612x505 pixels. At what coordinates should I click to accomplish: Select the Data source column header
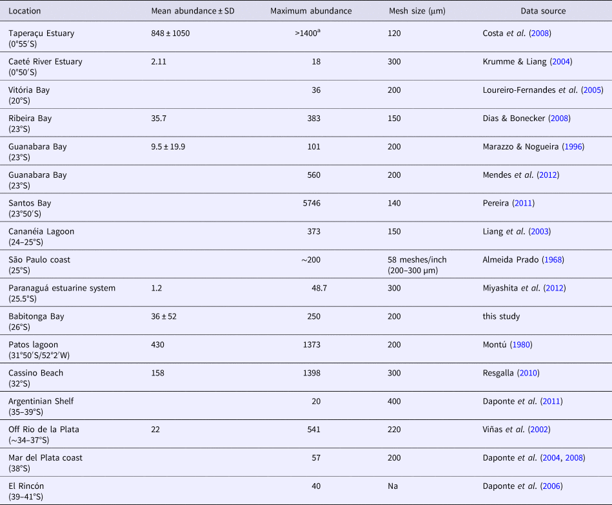point(543,11)
